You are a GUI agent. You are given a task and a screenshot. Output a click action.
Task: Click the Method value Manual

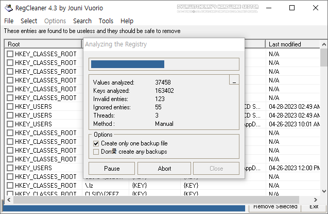click(164, 124)
